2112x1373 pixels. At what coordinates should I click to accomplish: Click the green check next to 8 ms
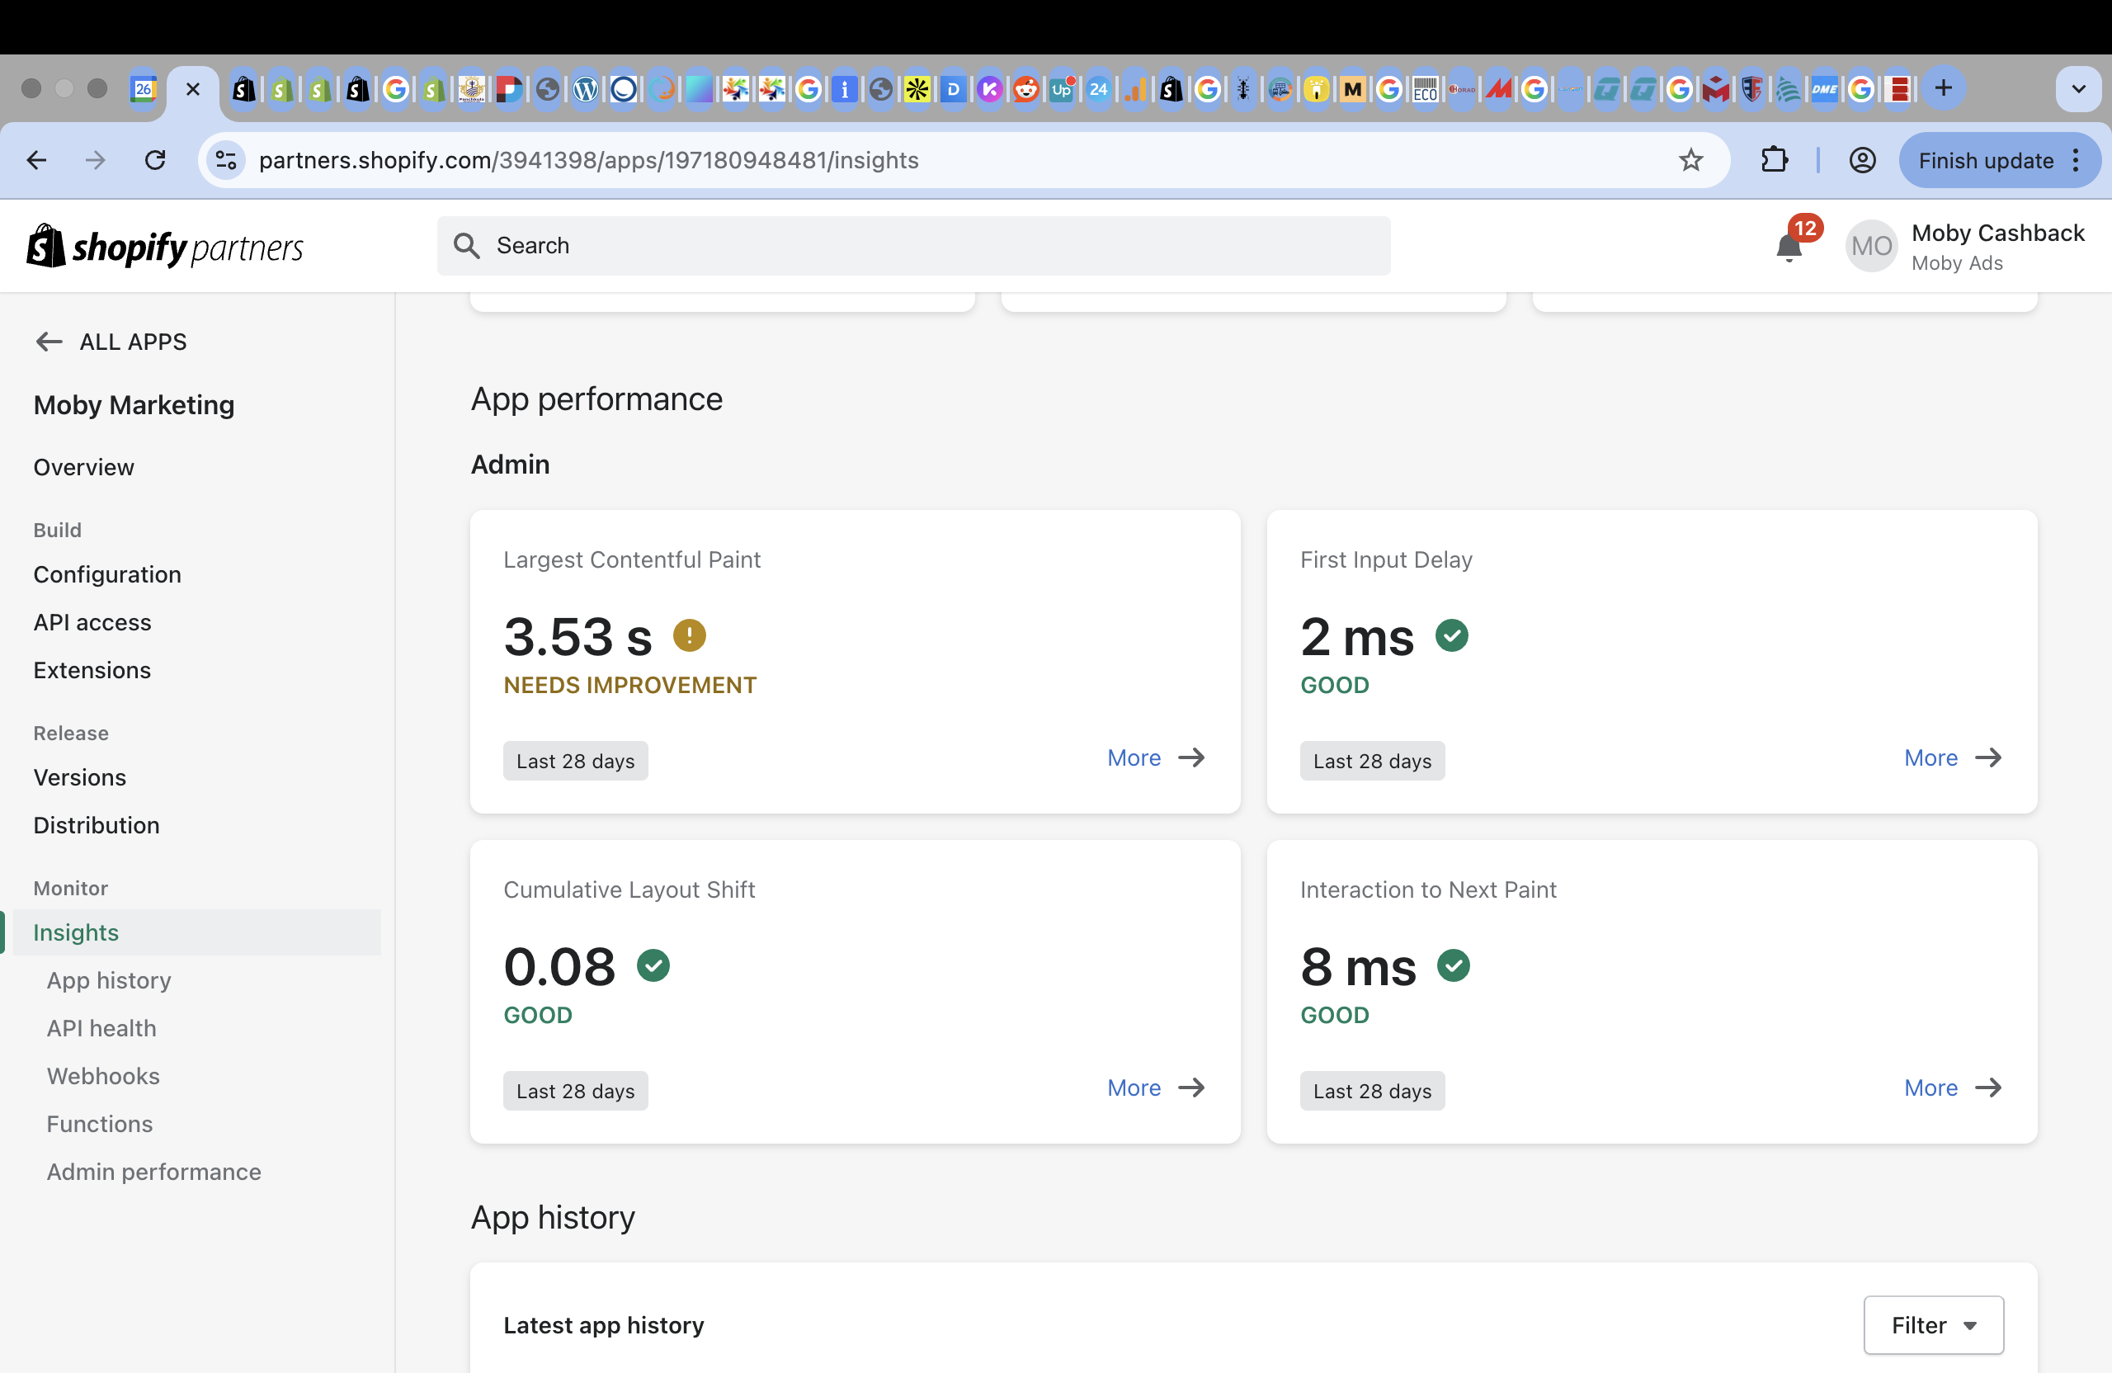point(1454,965)
